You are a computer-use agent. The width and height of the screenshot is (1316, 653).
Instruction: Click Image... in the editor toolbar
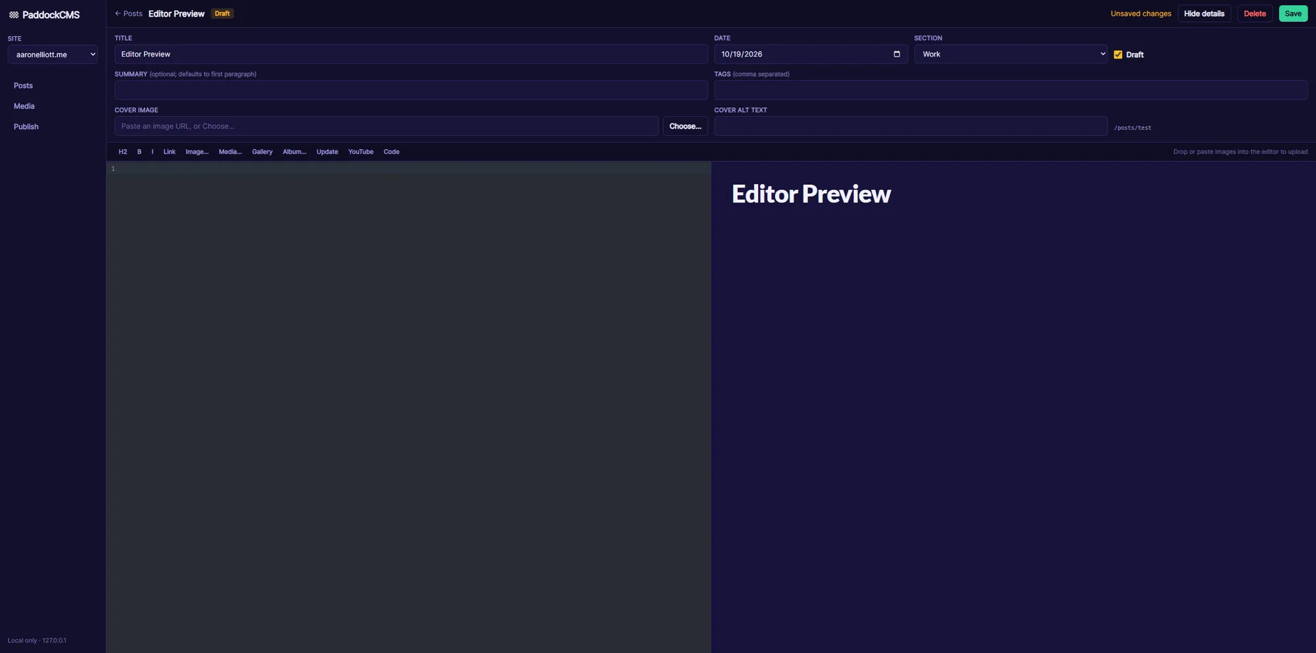pyautogui.click(x=197, y=152)
